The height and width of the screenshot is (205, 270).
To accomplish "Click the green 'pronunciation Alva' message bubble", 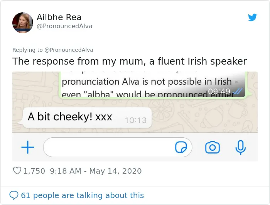I will [x=152, y=85].
